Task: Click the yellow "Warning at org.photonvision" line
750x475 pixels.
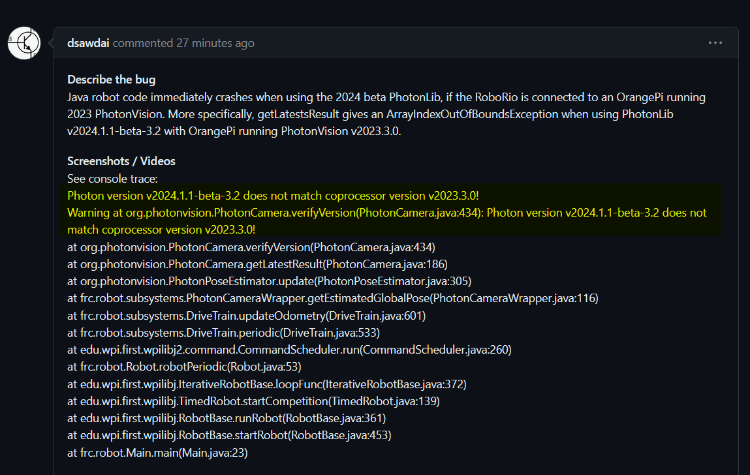Action: 386,221
